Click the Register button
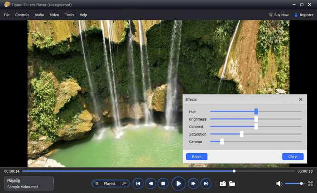Image resolution: width=317 pixels, height=193 pixels. [304, 15]
